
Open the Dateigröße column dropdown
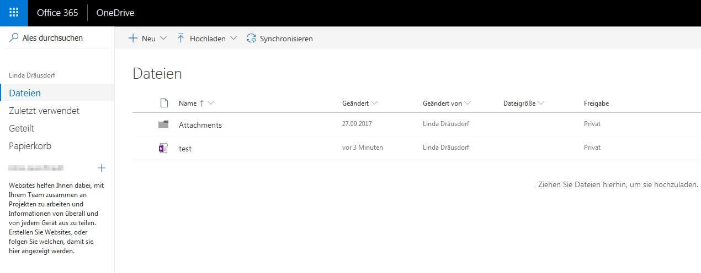tap(541, 103)
